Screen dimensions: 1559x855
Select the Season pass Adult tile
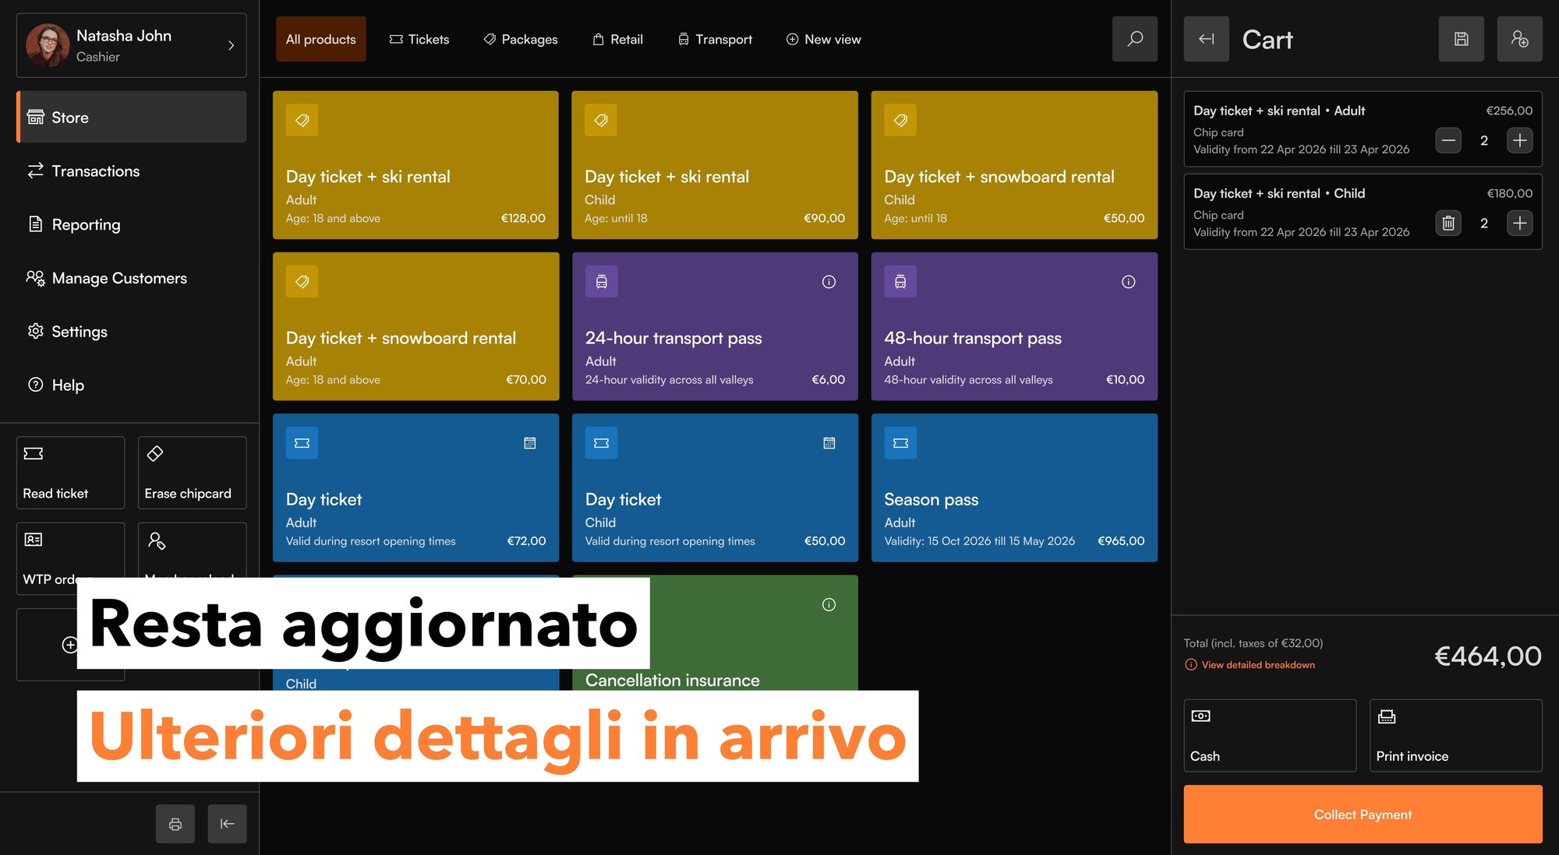(x=1013, y=487)
